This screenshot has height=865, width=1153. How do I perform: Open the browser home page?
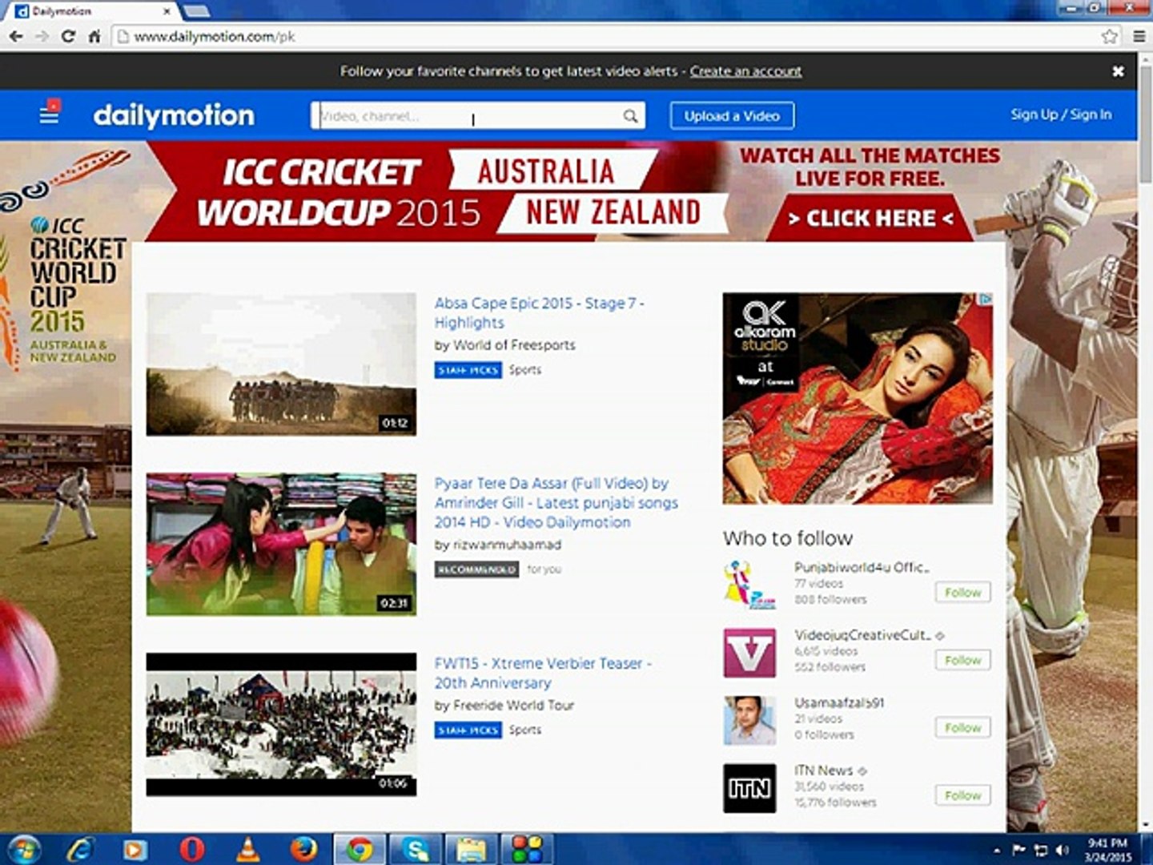(94, 36)
